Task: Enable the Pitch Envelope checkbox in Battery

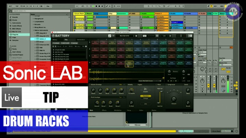Action: coord(90,97)
